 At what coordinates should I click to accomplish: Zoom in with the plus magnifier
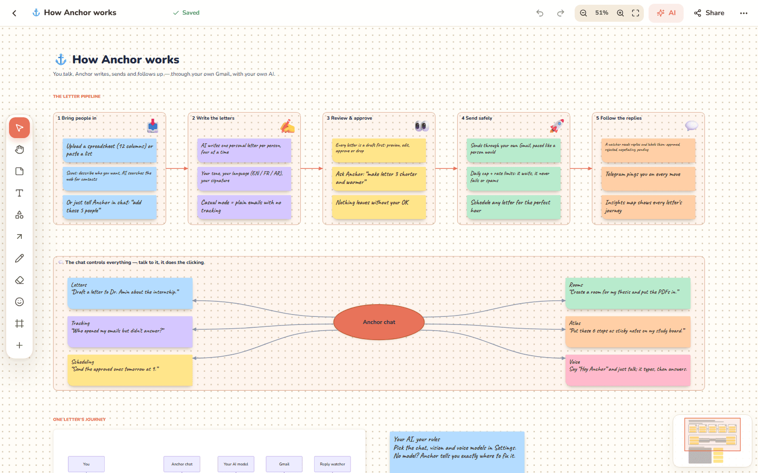620,13
